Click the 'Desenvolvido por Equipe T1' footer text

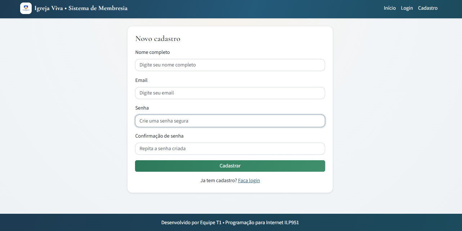pos(191,223)
